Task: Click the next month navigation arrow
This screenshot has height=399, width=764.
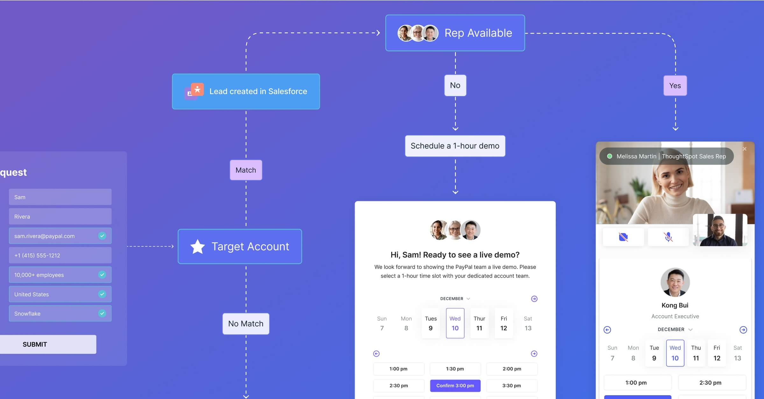Action: pos(534,298)
